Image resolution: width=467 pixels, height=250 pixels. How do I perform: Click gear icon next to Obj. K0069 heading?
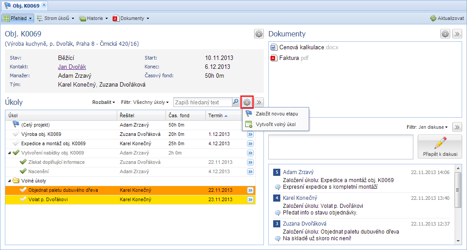259,34
